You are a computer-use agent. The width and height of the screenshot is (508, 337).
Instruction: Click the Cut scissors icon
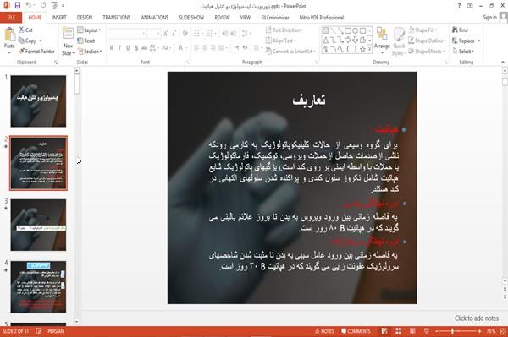tap(21, 30)
